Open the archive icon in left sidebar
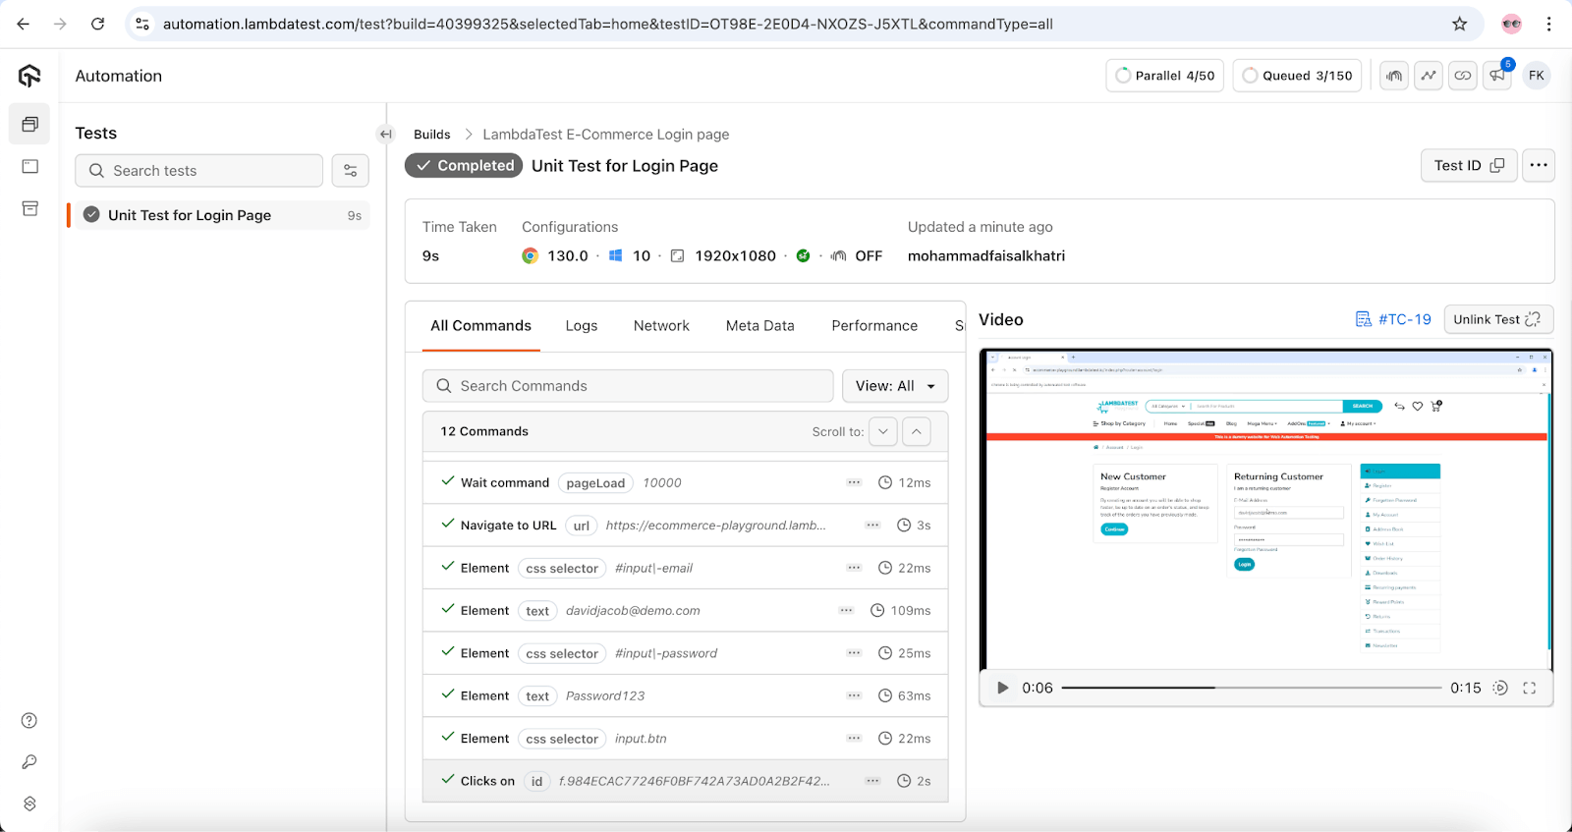The width and height of the screenshot is (1572, 832). (x=29, y=208)
